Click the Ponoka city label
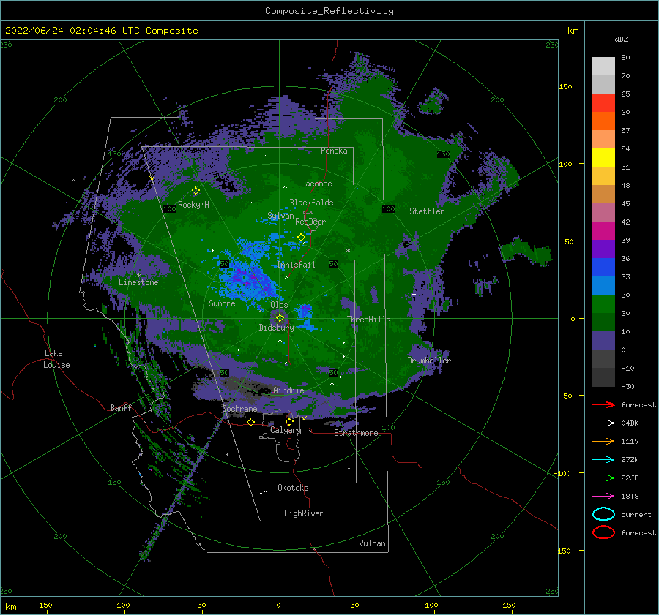This screenshot has width=659, height=615. click(334, 151)
